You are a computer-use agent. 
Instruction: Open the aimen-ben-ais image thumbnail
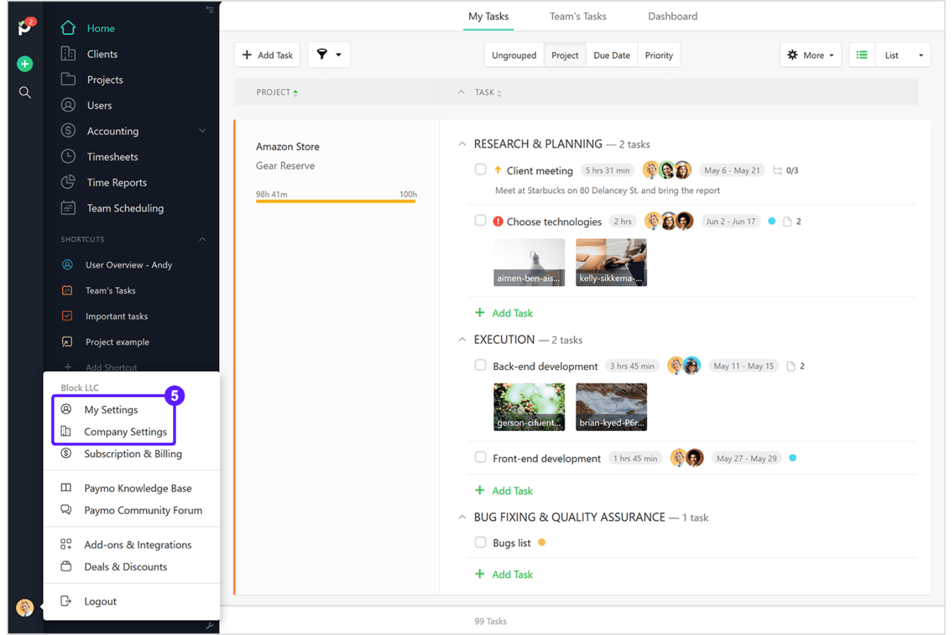point(529,262)
